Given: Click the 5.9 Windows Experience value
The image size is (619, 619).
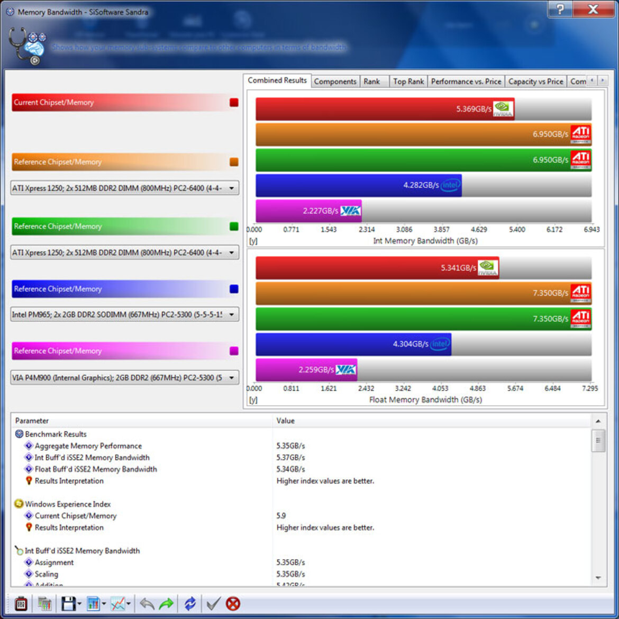Looking at the screenshot, I should coord(281,516).
